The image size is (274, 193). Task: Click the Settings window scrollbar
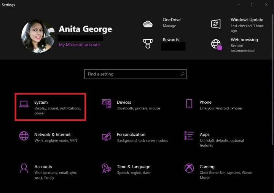click(x=273, y=80)
